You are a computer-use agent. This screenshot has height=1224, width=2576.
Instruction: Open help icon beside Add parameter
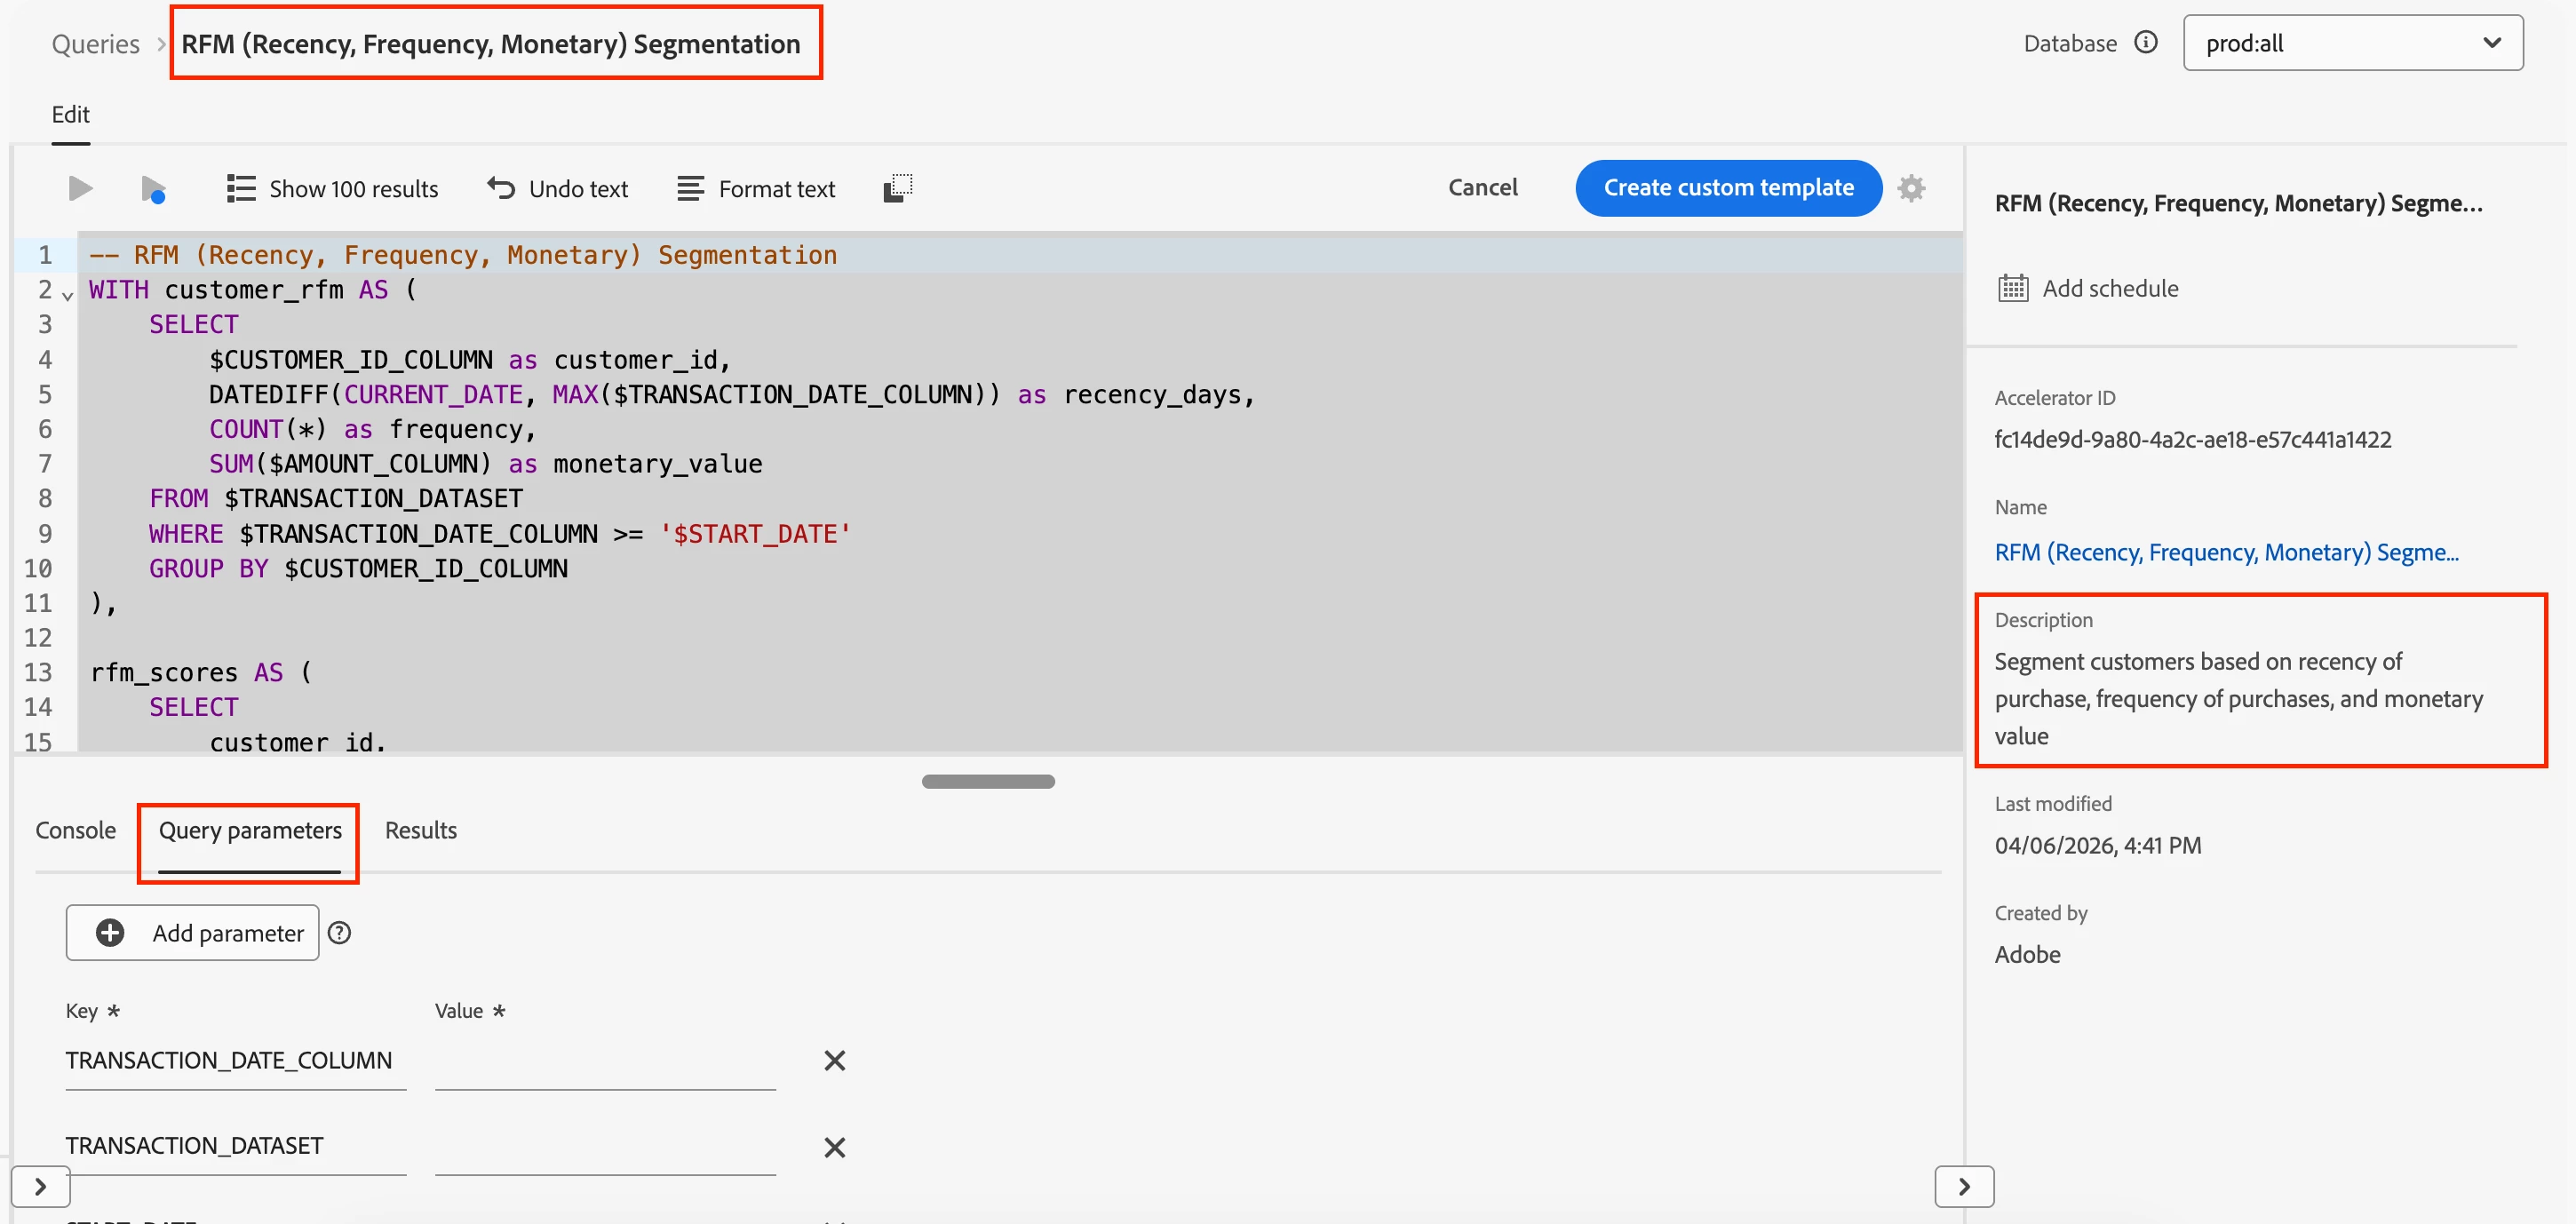(340, 933)
